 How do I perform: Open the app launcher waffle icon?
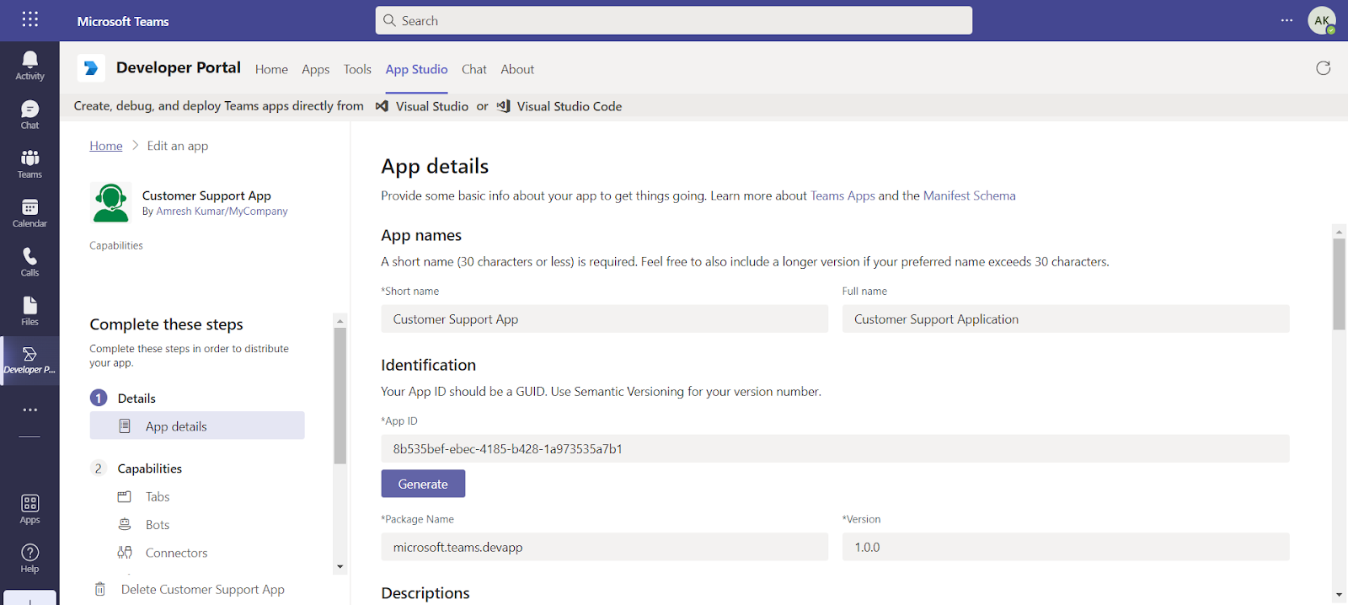coord(30,19)
